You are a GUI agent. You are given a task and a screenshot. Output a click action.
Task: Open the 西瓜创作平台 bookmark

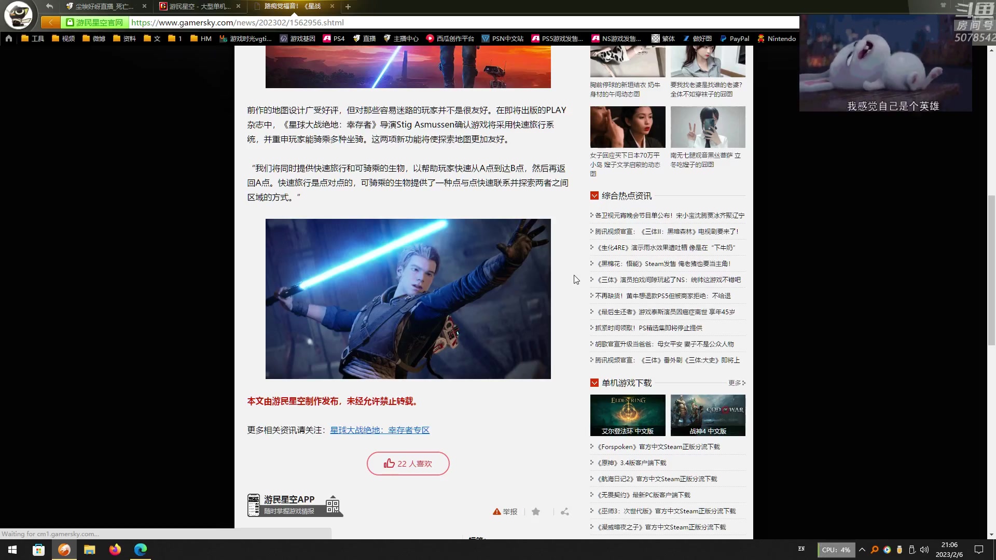coord(450,38)
